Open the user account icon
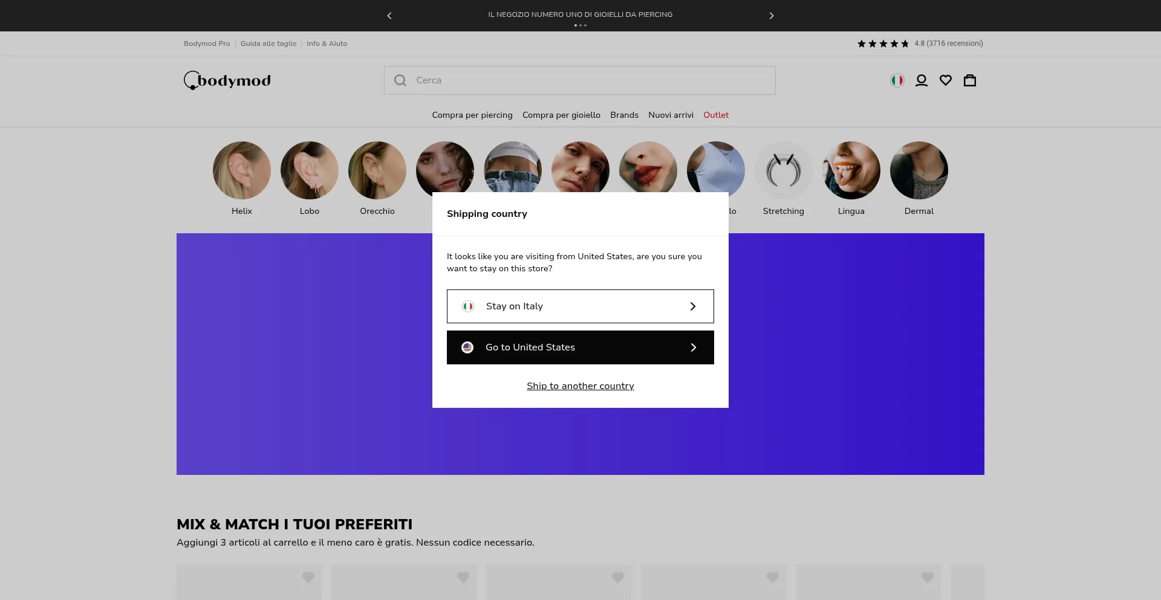 coord(921,80)
